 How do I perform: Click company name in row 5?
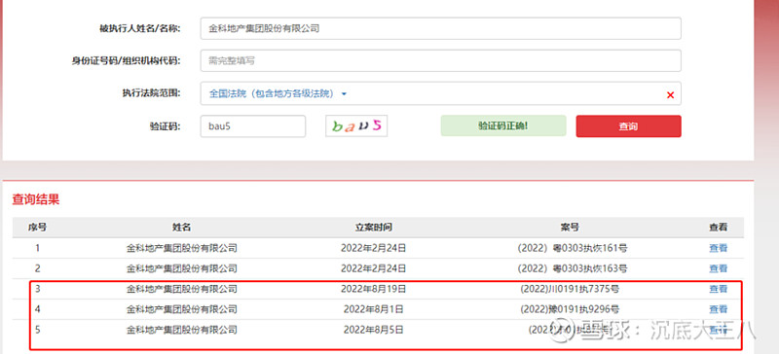[x=181, y=330]
